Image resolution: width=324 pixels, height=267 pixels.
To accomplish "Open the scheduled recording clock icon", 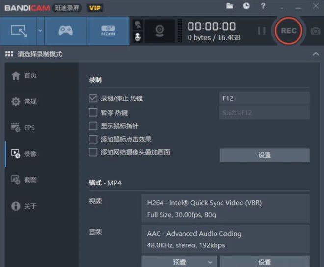I will (246, 6).
